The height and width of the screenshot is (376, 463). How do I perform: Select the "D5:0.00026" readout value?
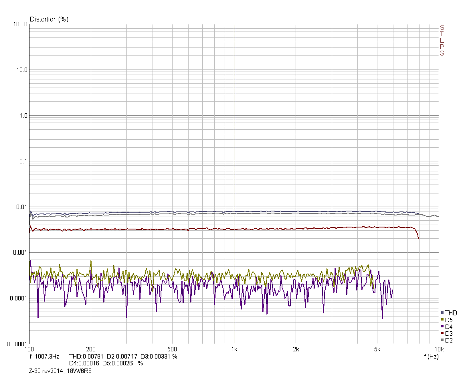117,363
